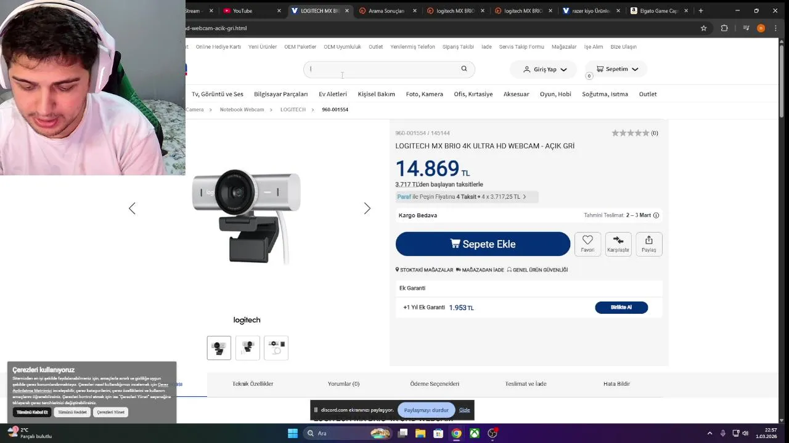The height and width of the screenshot is (443, 789).
Task: Click the microphone icon in system tray
Action: click(723, 433)
